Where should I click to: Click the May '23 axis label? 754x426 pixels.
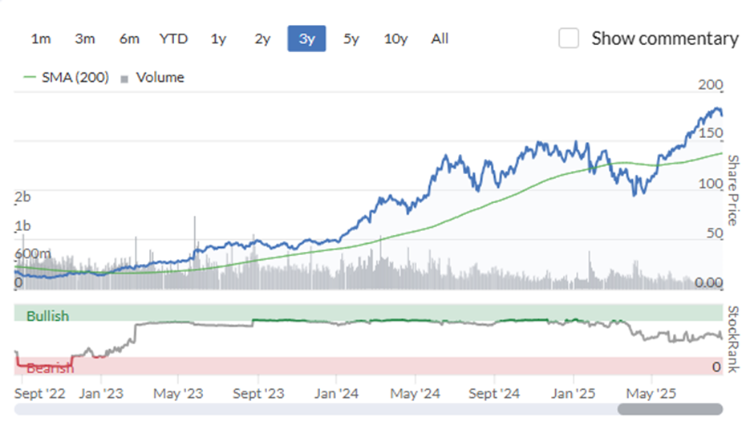pyautogui.click(x=178, y=394)
